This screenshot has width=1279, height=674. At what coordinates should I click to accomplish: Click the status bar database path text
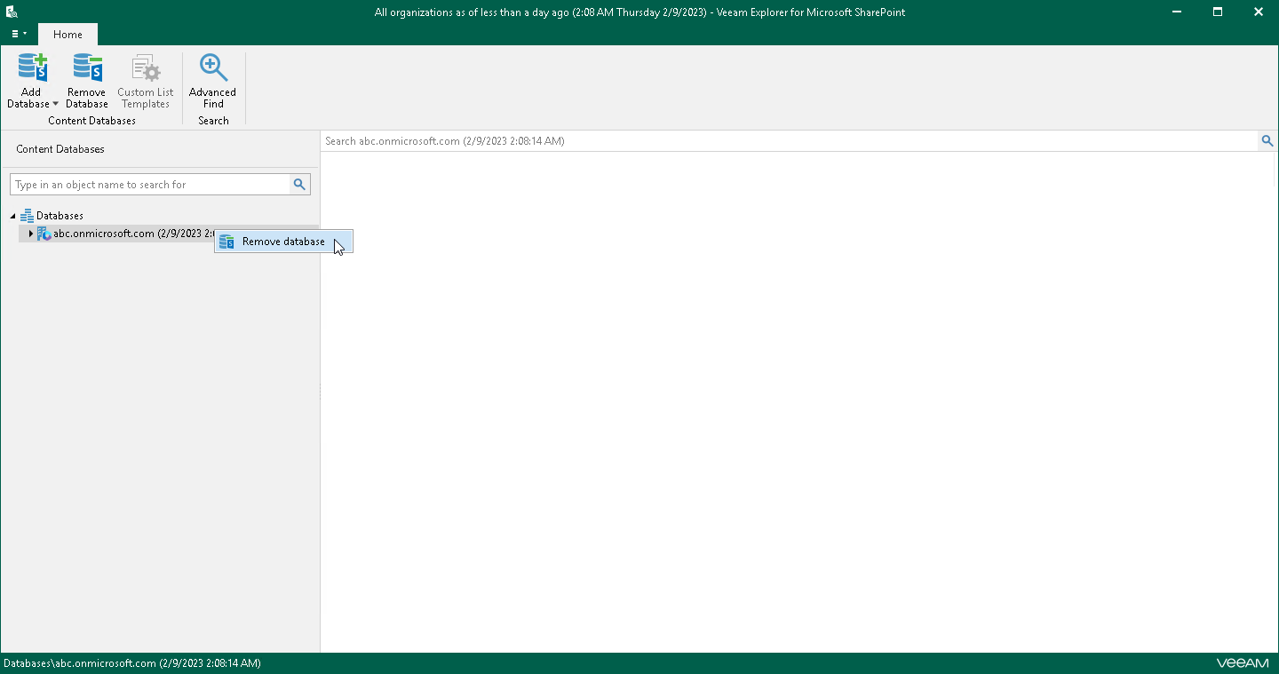coord(132,663)
